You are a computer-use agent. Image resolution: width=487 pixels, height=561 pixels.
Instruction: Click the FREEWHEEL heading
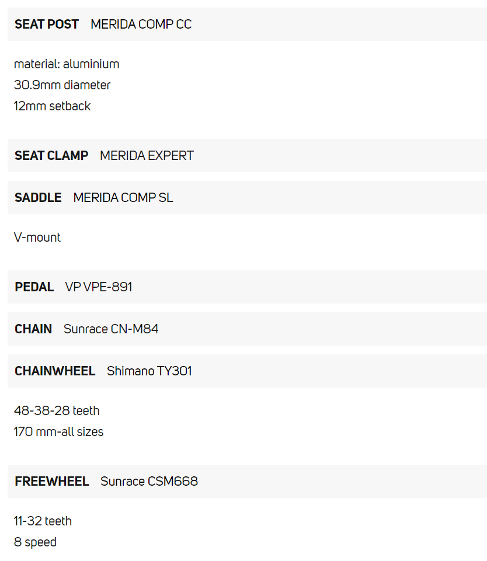click(x=52, y=482)
